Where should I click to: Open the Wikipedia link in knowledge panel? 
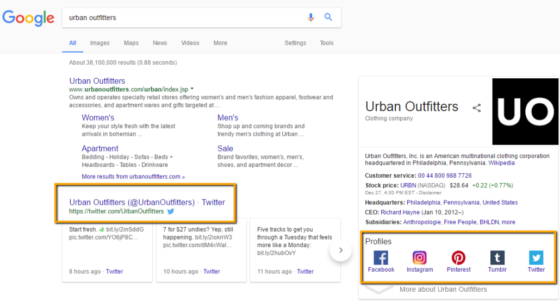501,163
